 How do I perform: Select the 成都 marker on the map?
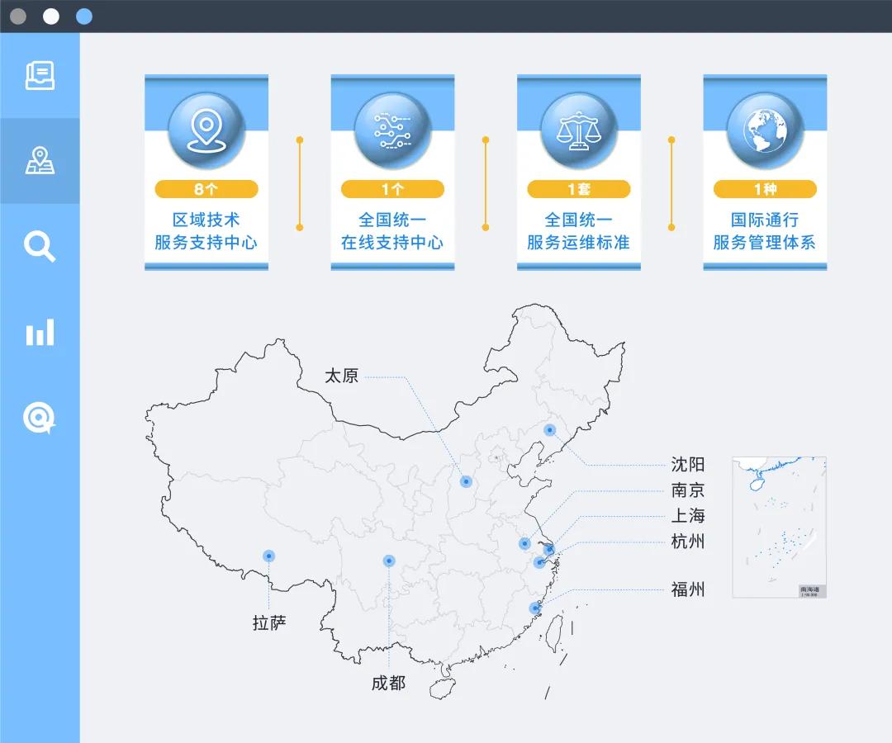click(x=388, y=560)
